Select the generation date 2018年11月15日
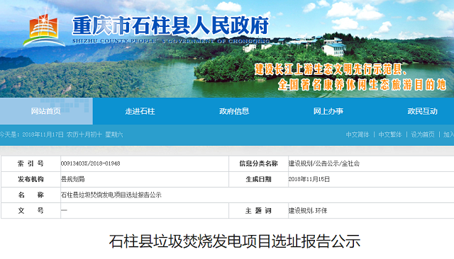 309,179
